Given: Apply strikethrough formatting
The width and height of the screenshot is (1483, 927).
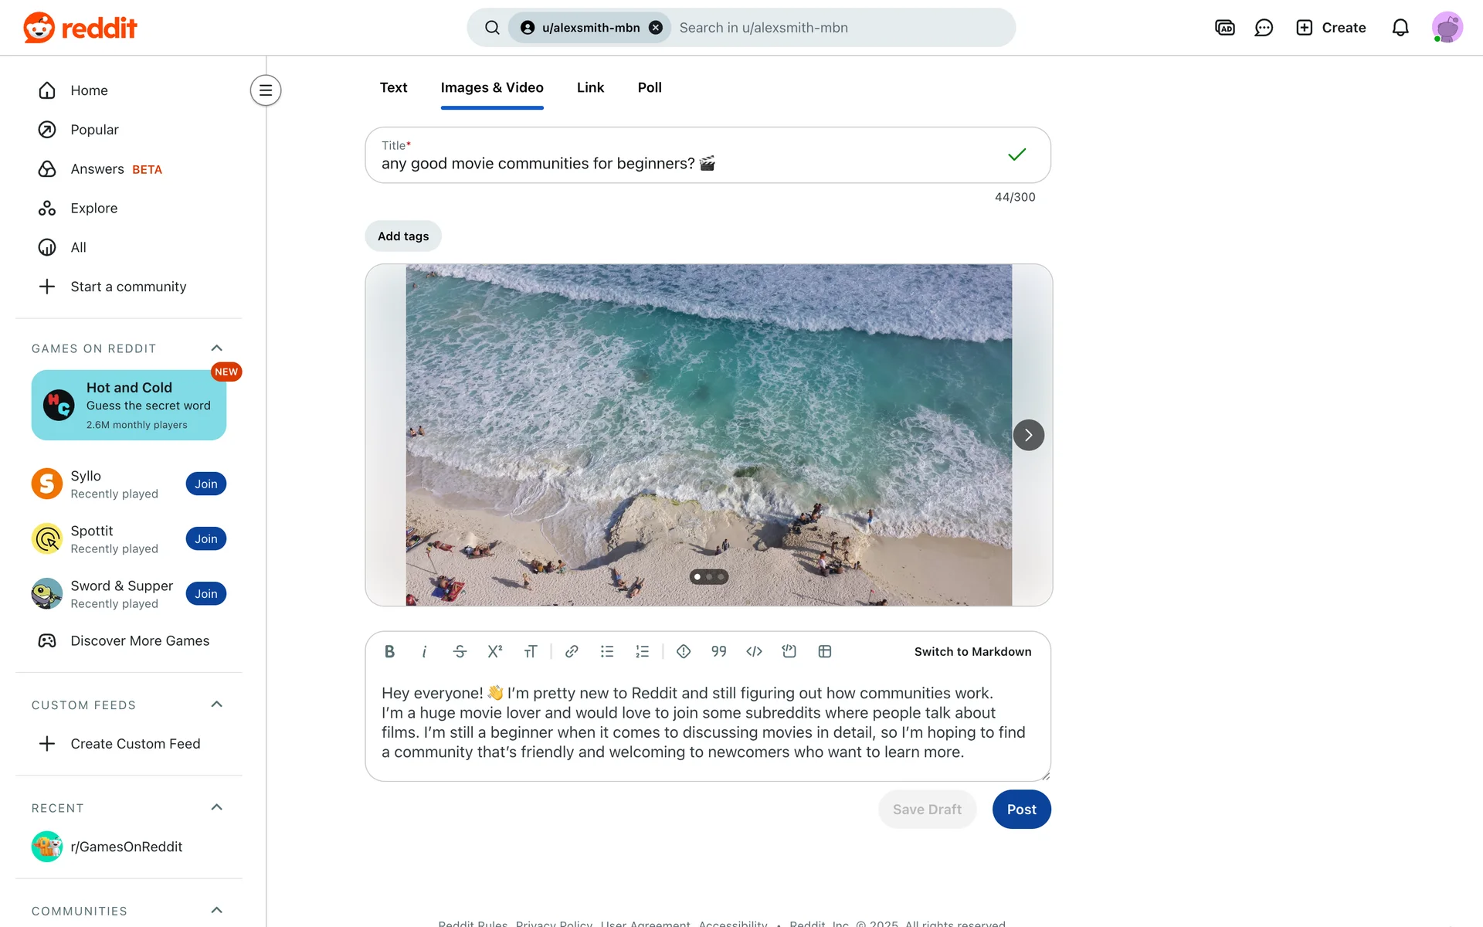Looking at the screenshot, I should click(460, 651).
